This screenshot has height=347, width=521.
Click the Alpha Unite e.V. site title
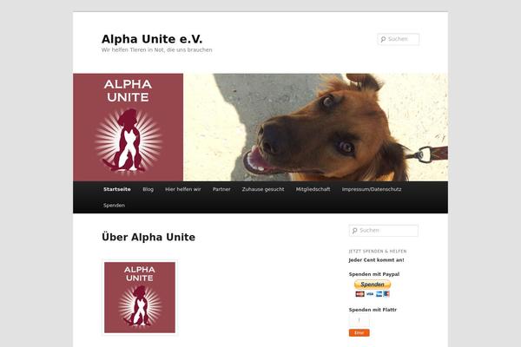[152, 39]
